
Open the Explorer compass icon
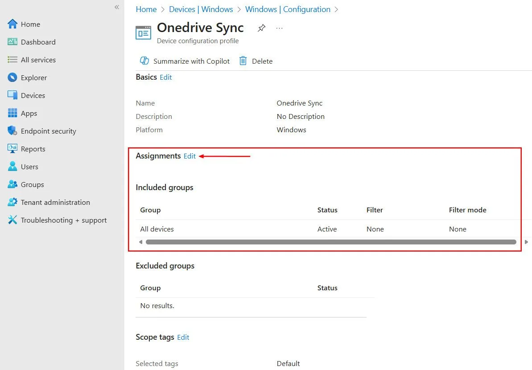click(x=12, y=77)
